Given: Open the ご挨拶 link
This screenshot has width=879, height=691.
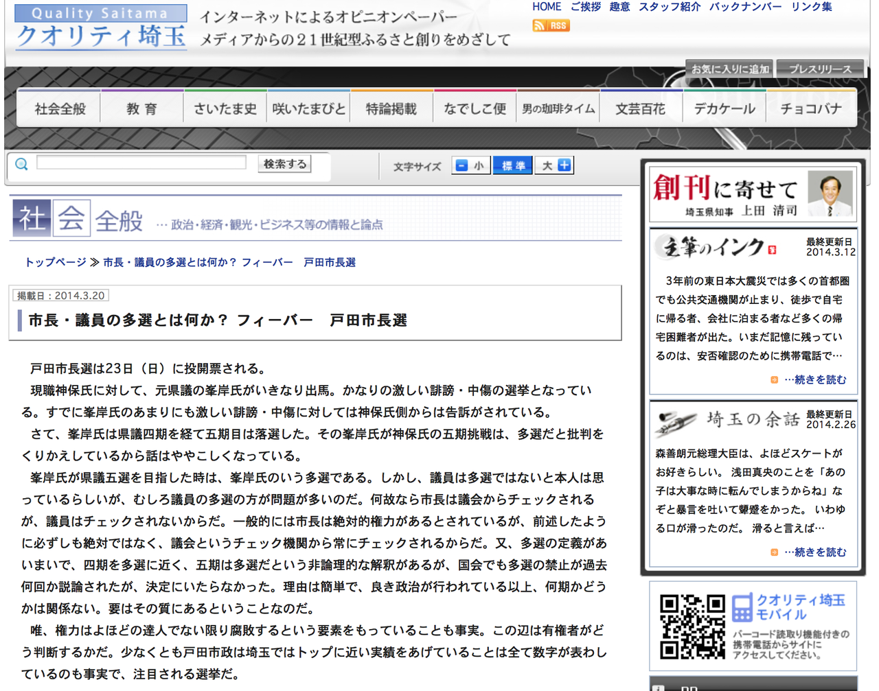Looking at the screenshot, I should pyautogui.click(x=586, y=7).
